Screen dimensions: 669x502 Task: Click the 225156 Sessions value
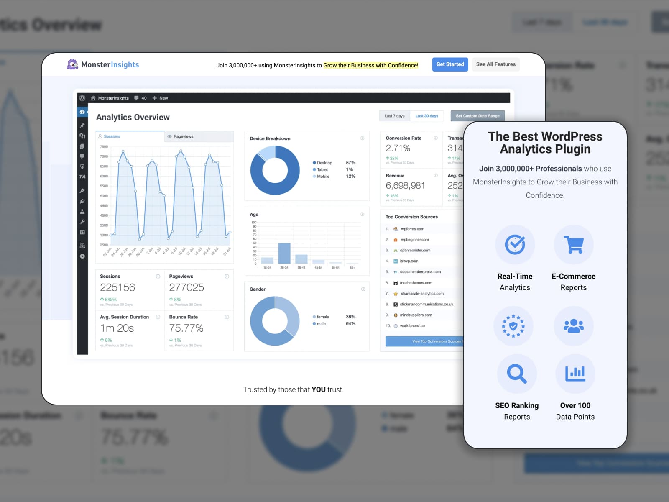pos(117,287)
